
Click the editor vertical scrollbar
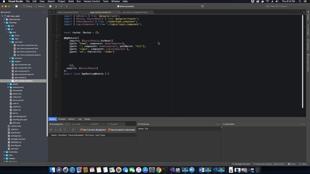click(x=302, y=61)
